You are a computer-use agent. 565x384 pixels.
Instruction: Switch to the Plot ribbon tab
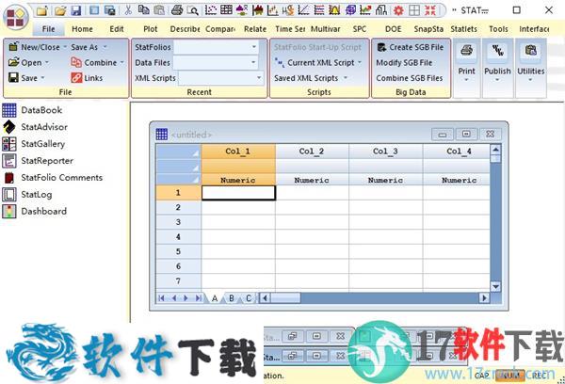[x=151, y=29]
